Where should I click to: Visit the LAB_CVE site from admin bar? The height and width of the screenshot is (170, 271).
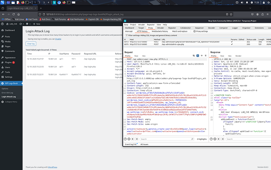point(12,24)
